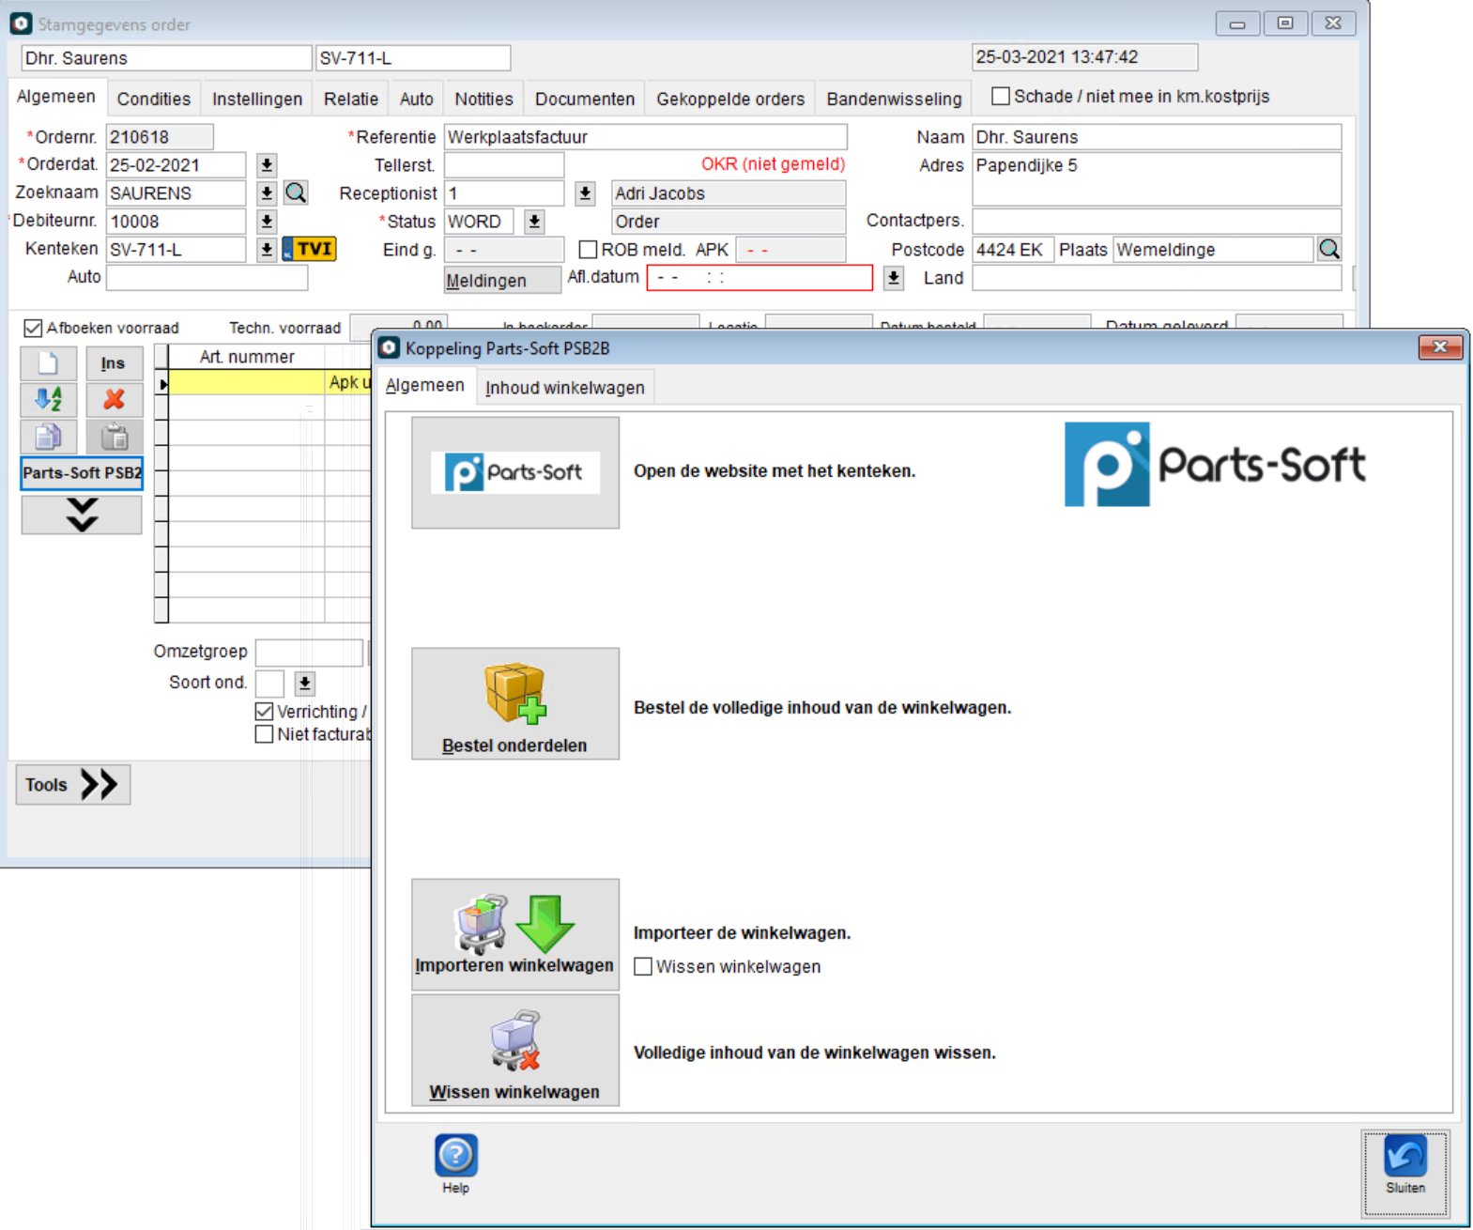1473x1230 pixels.
Task: Click the Art. nummer column header
Action: (x=248, y=357)
